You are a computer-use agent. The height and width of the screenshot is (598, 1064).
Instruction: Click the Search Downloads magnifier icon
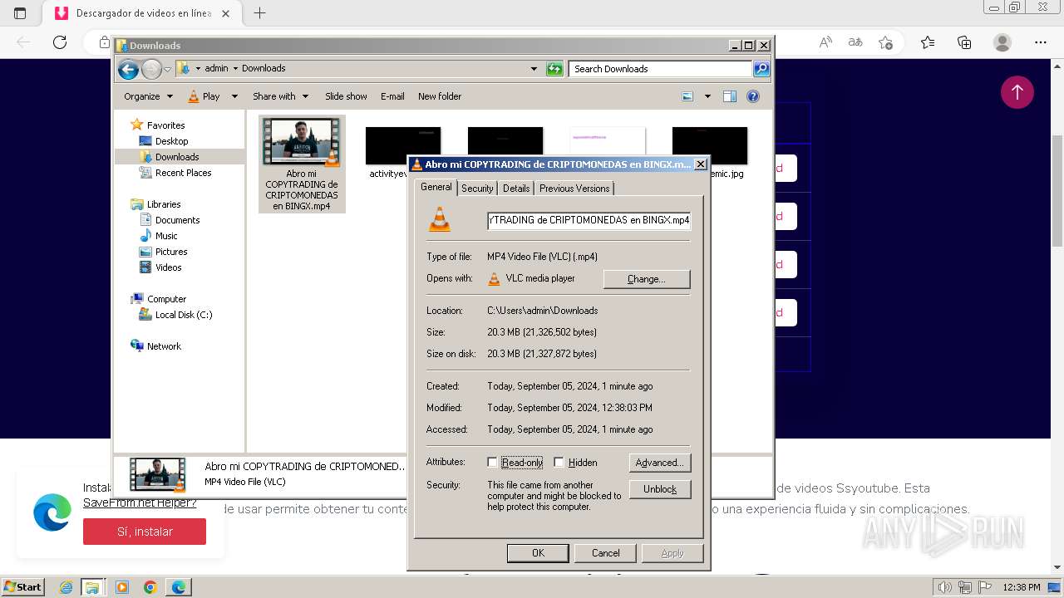click(761, 69)
